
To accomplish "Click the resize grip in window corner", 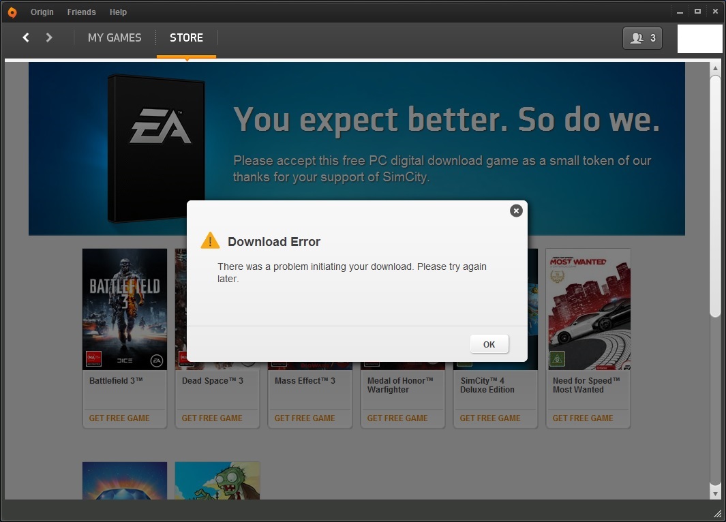I will [717, 513].
